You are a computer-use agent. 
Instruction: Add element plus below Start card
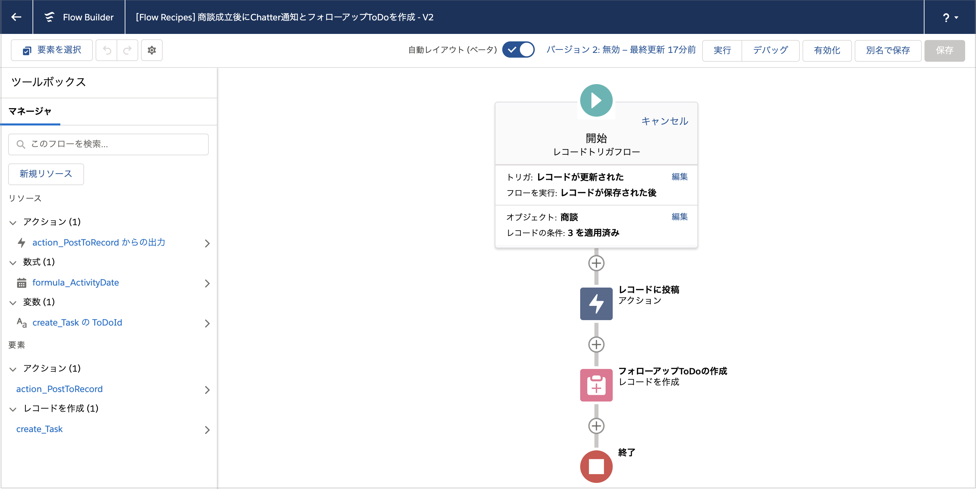596,263
